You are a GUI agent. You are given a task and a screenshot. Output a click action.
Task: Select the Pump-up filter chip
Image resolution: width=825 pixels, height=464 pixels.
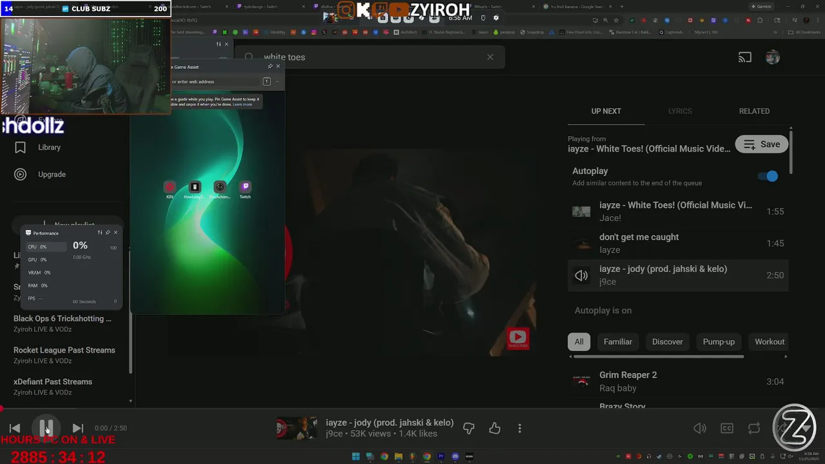719,342
